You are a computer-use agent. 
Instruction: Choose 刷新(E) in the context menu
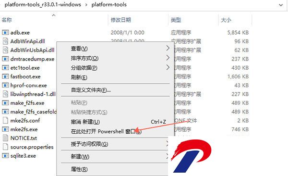115,77
